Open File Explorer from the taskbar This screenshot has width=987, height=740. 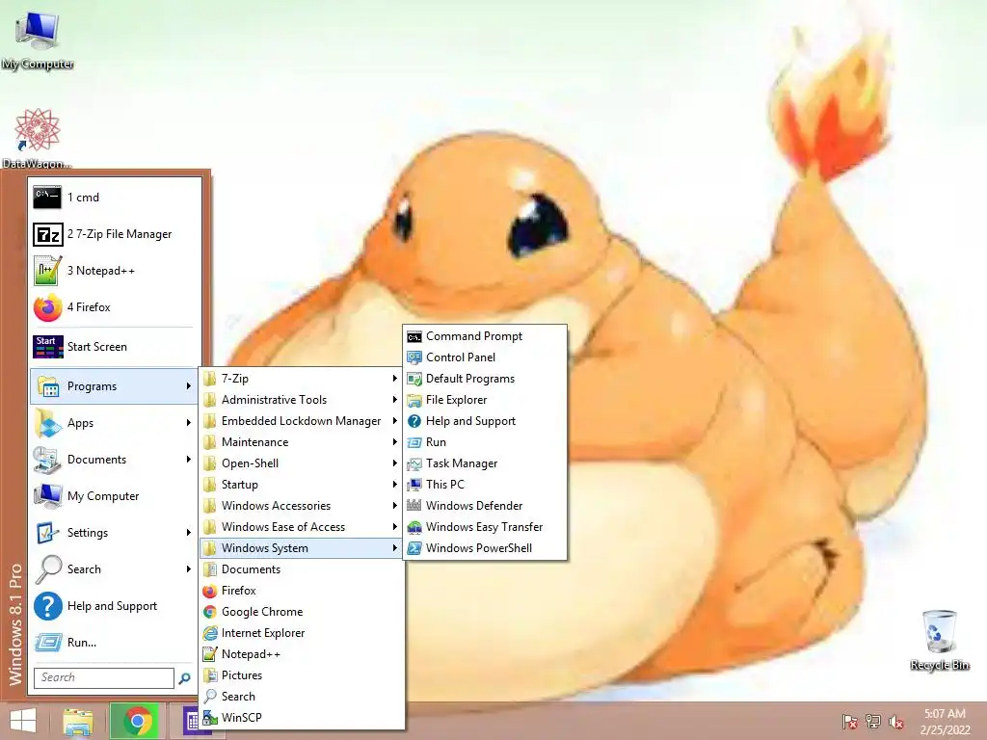coord(77,721)
